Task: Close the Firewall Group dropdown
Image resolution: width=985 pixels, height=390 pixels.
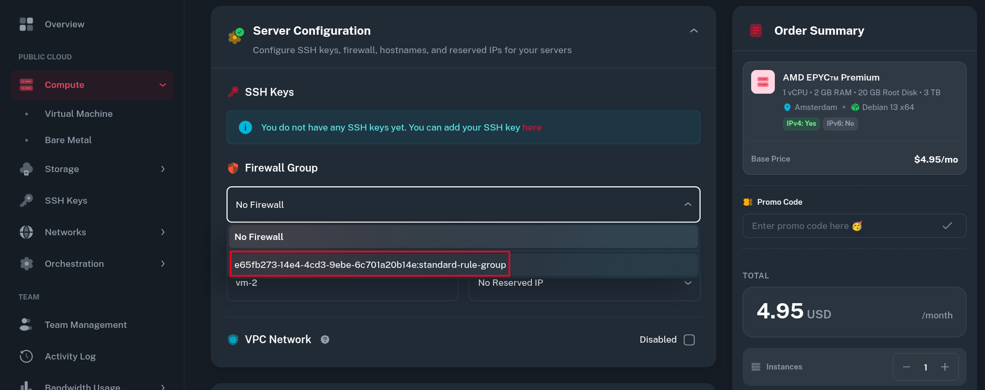Action: tap(687, 204)
